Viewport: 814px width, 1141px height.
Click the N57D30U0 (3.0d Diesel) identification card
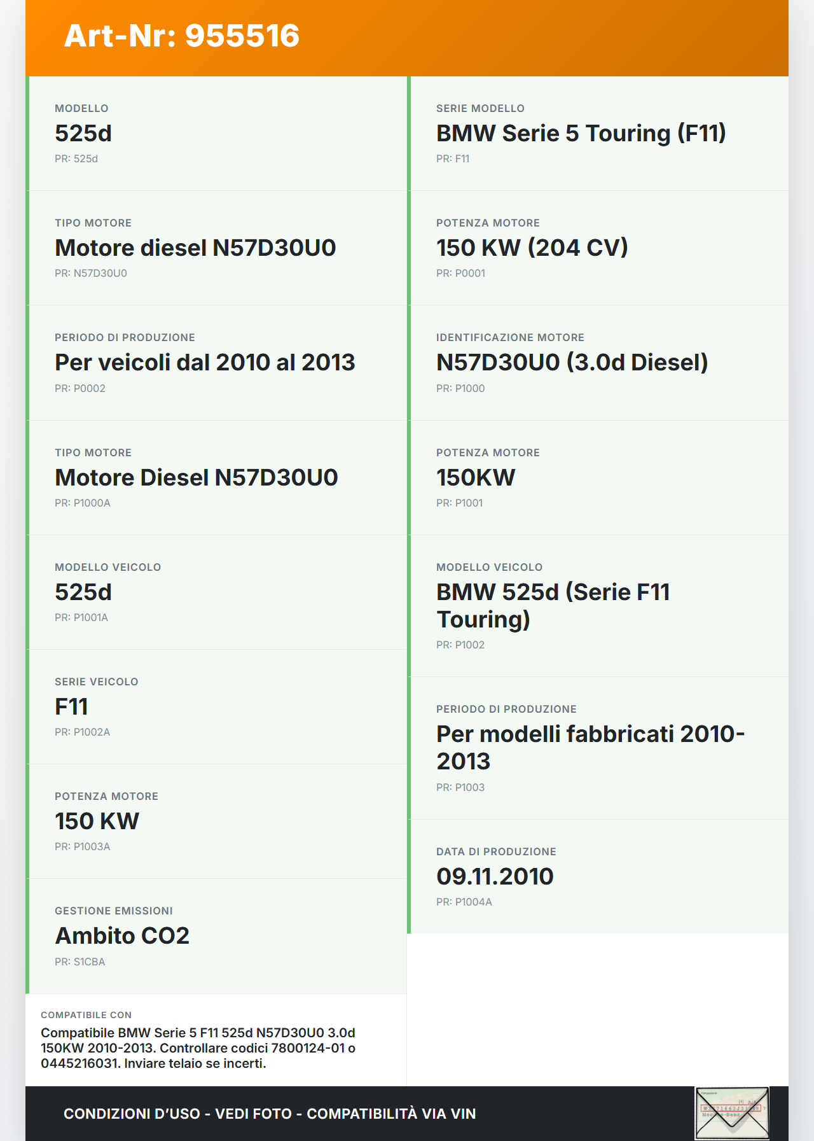[598, 363]
